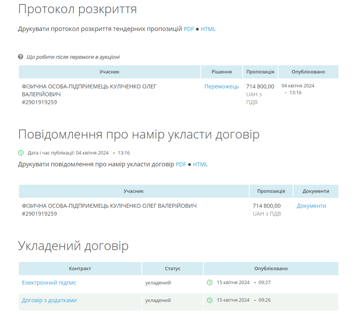Click the Статус column header
The height and width of the screenshot is (314, 364).
click(x=172, y=268)
